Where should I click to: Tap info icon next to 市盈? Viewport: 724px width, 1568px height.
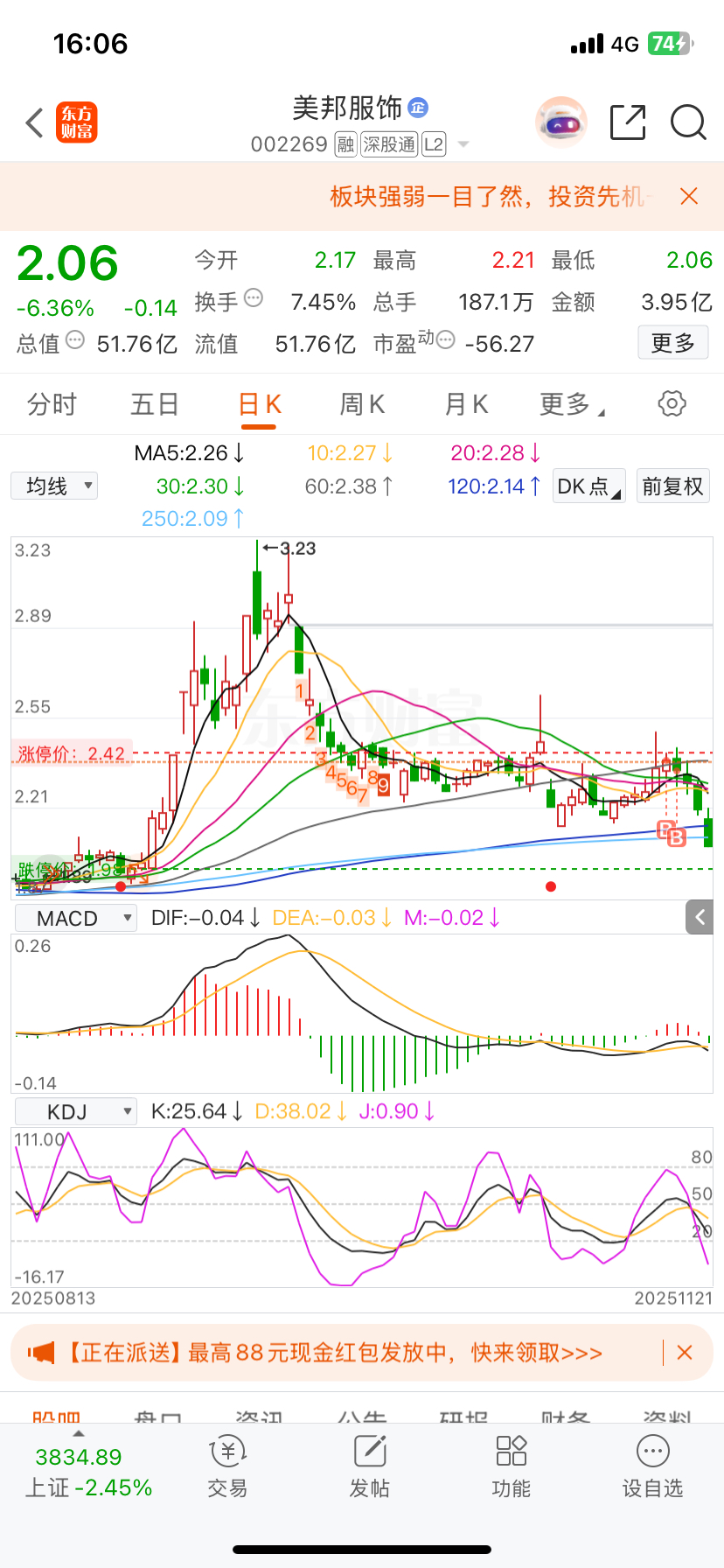pos(446,340)
